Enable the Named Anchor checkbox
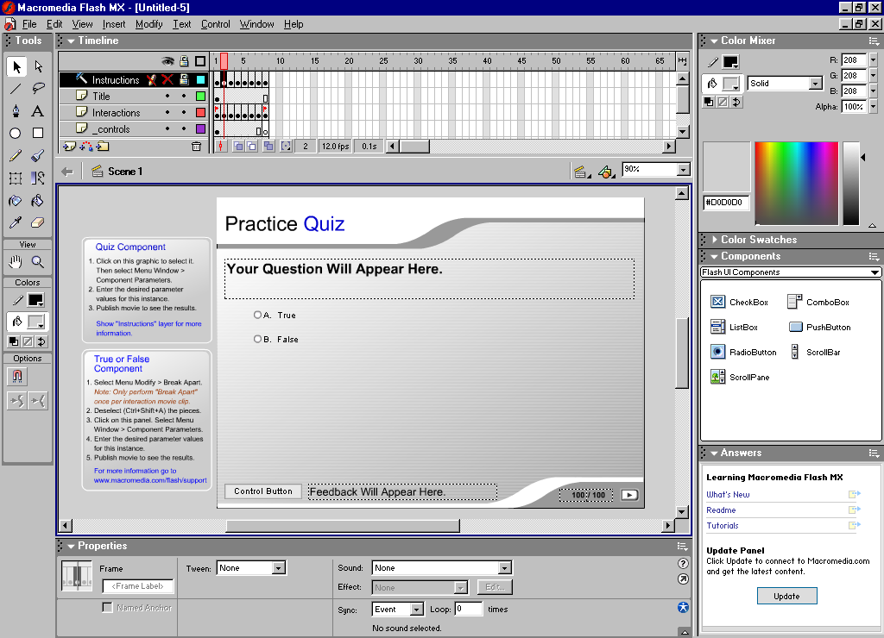Viewport: 884px width, 638px height. pyautogui.click(x=107, y=608)
